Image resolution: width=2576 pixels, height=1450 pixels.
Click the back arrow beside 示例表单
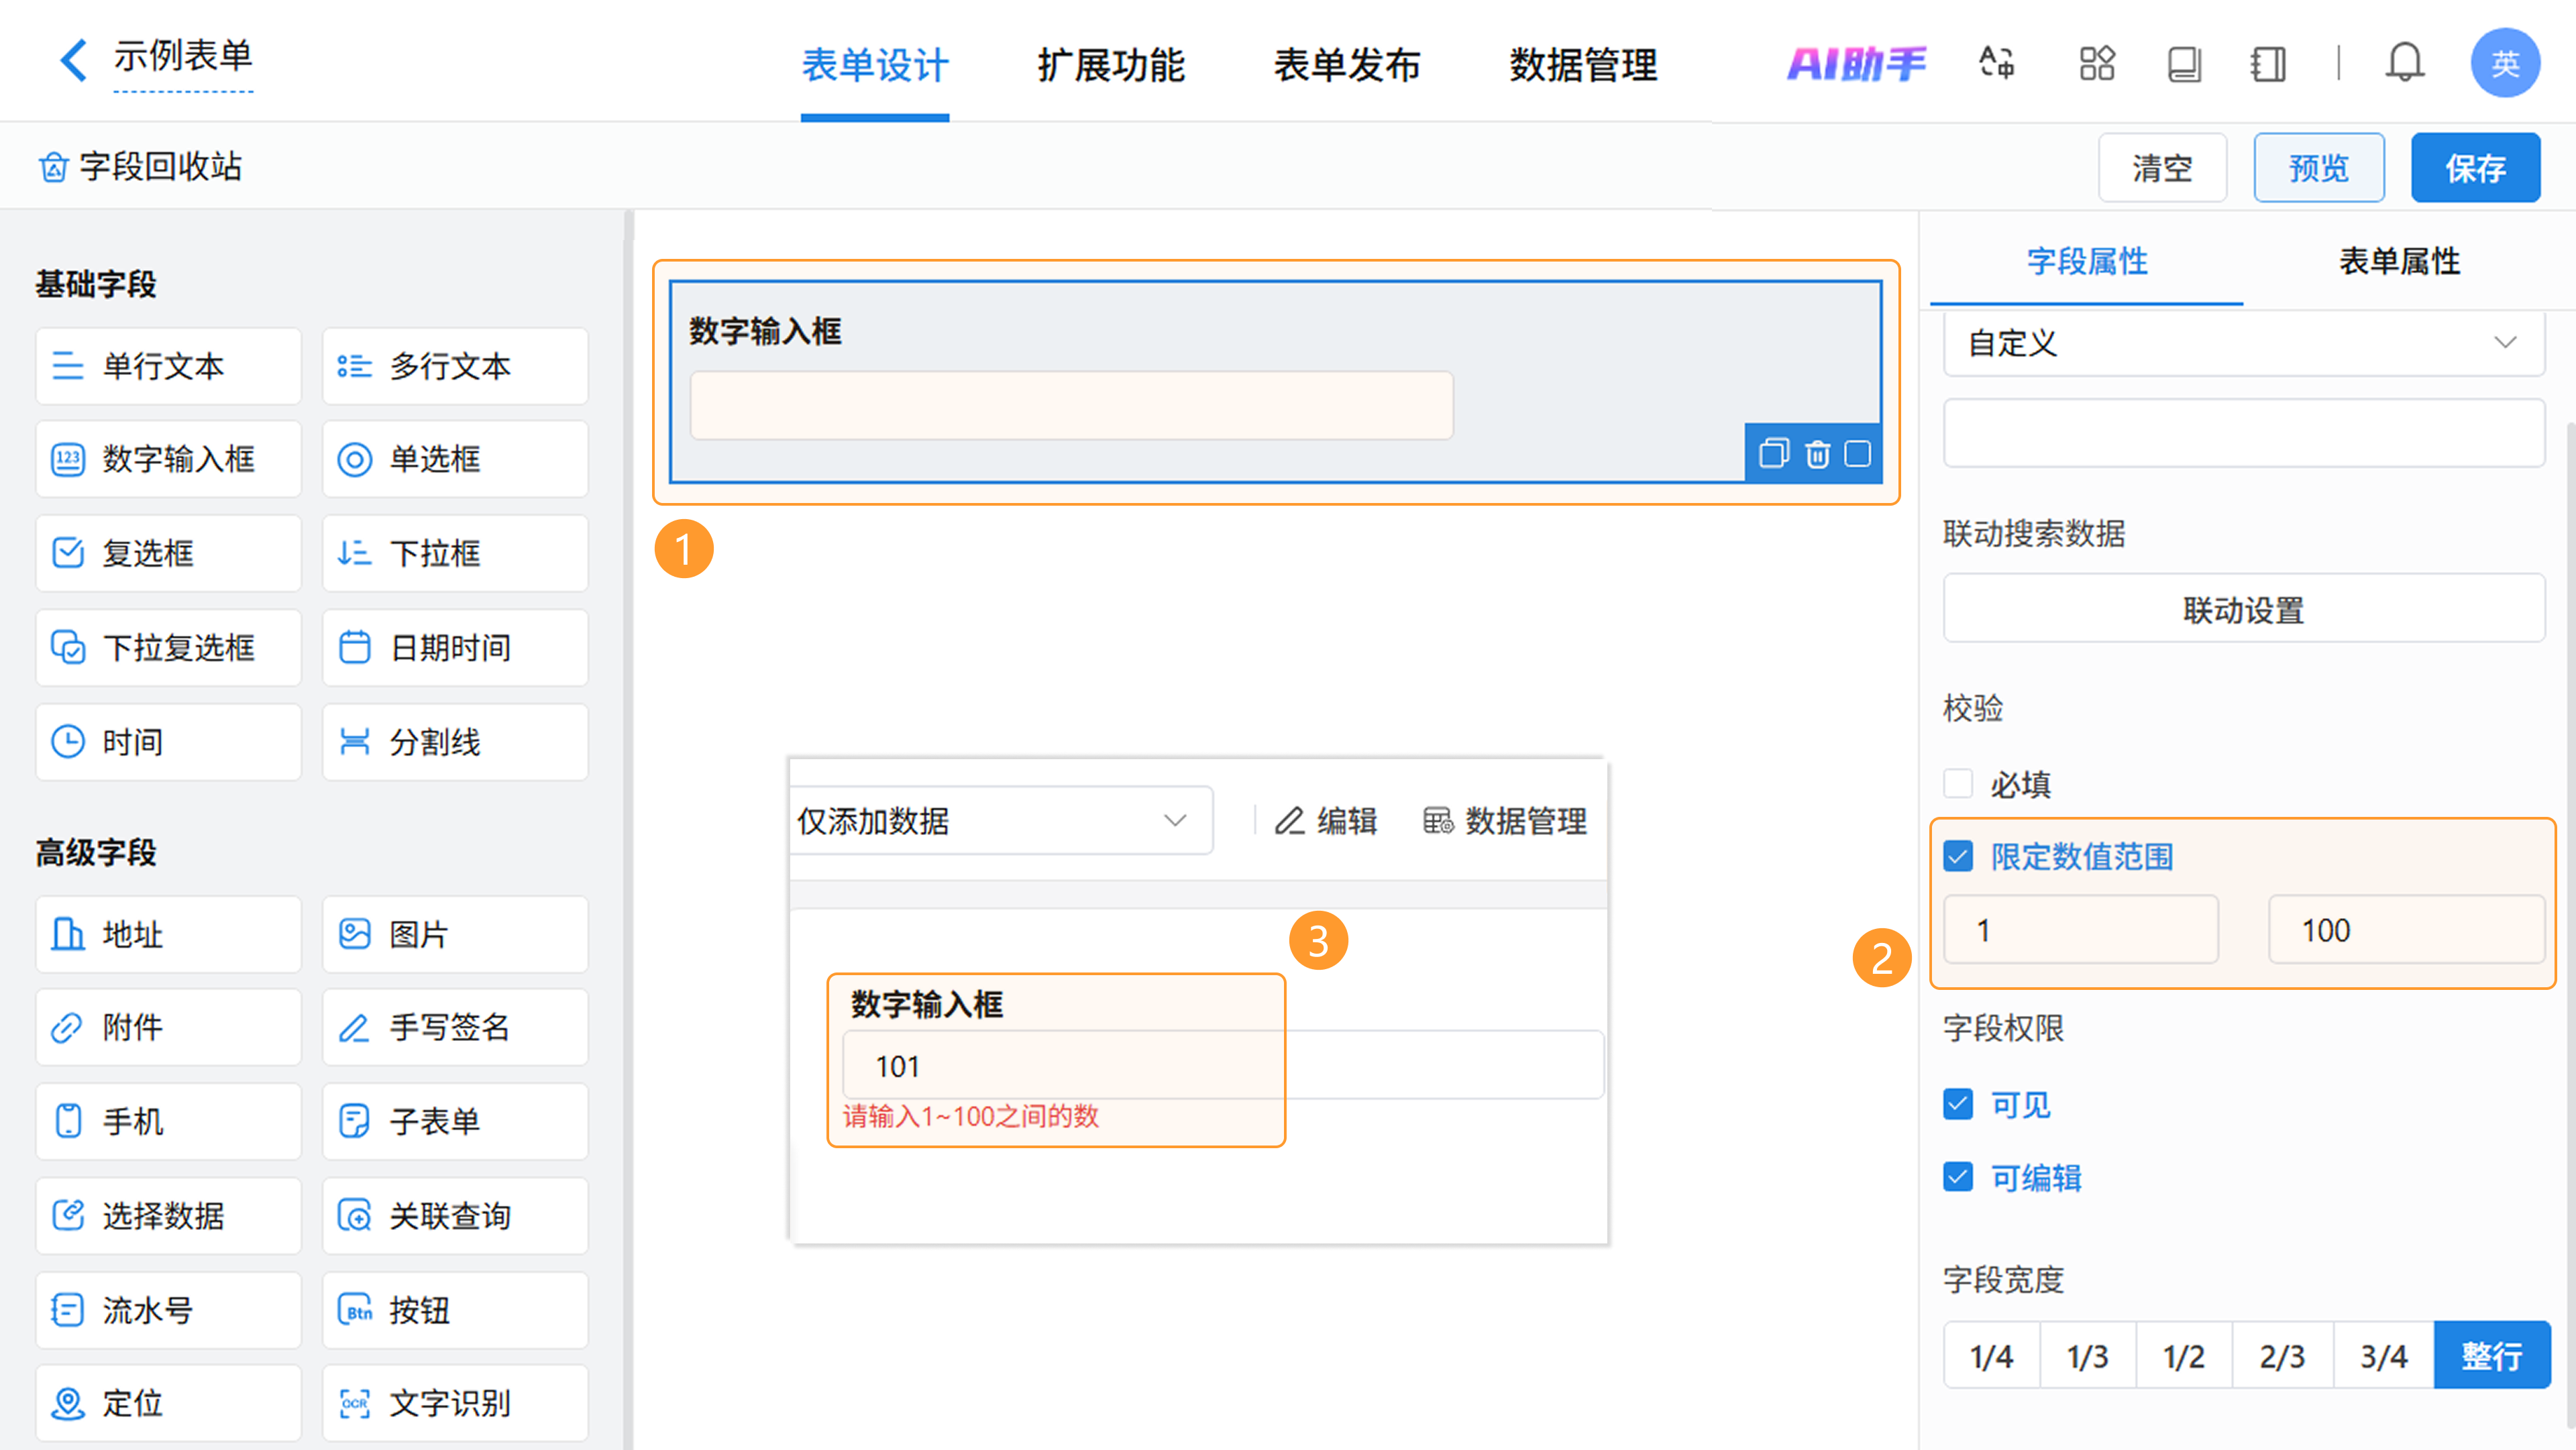(x=72, y=60)
